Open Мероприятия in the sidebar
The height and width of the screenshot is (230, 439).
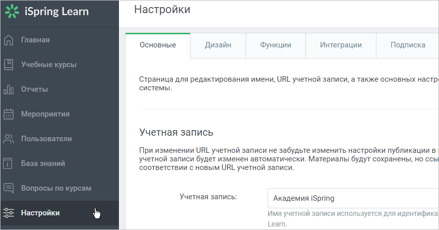(59, 114)
